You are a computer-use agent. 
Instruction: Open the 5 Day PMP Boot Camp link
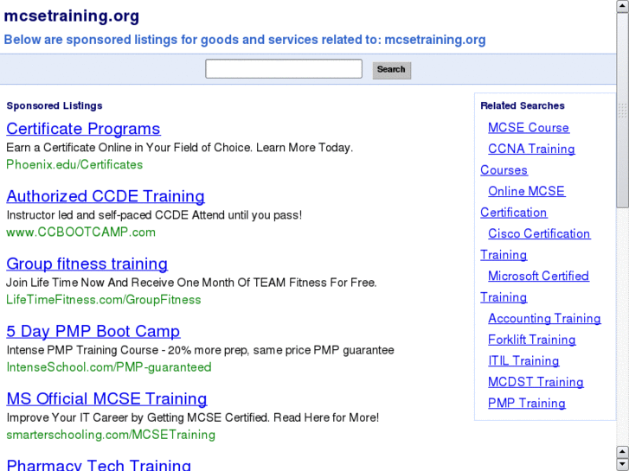[93, 331]
